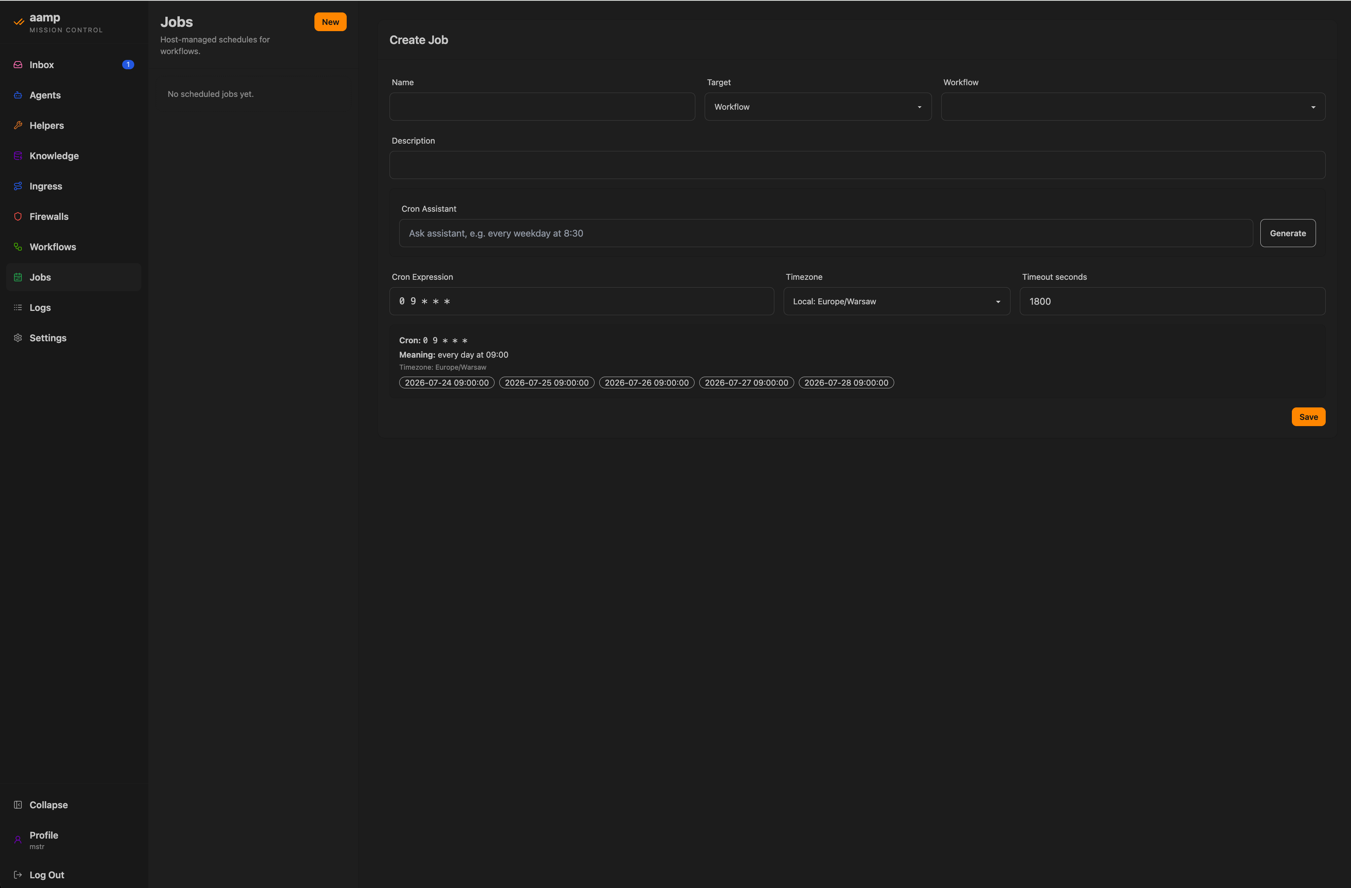Open the Inbox page
Image resolution: width=1351 pixels, height=888 pixels.
coord(74,65)
